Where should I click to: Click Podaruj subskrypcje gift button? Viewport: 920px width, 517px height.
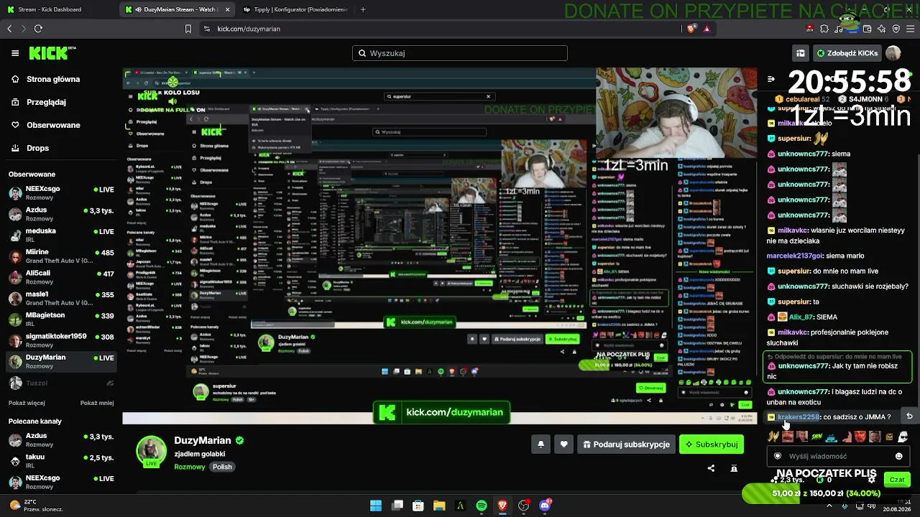626,444
